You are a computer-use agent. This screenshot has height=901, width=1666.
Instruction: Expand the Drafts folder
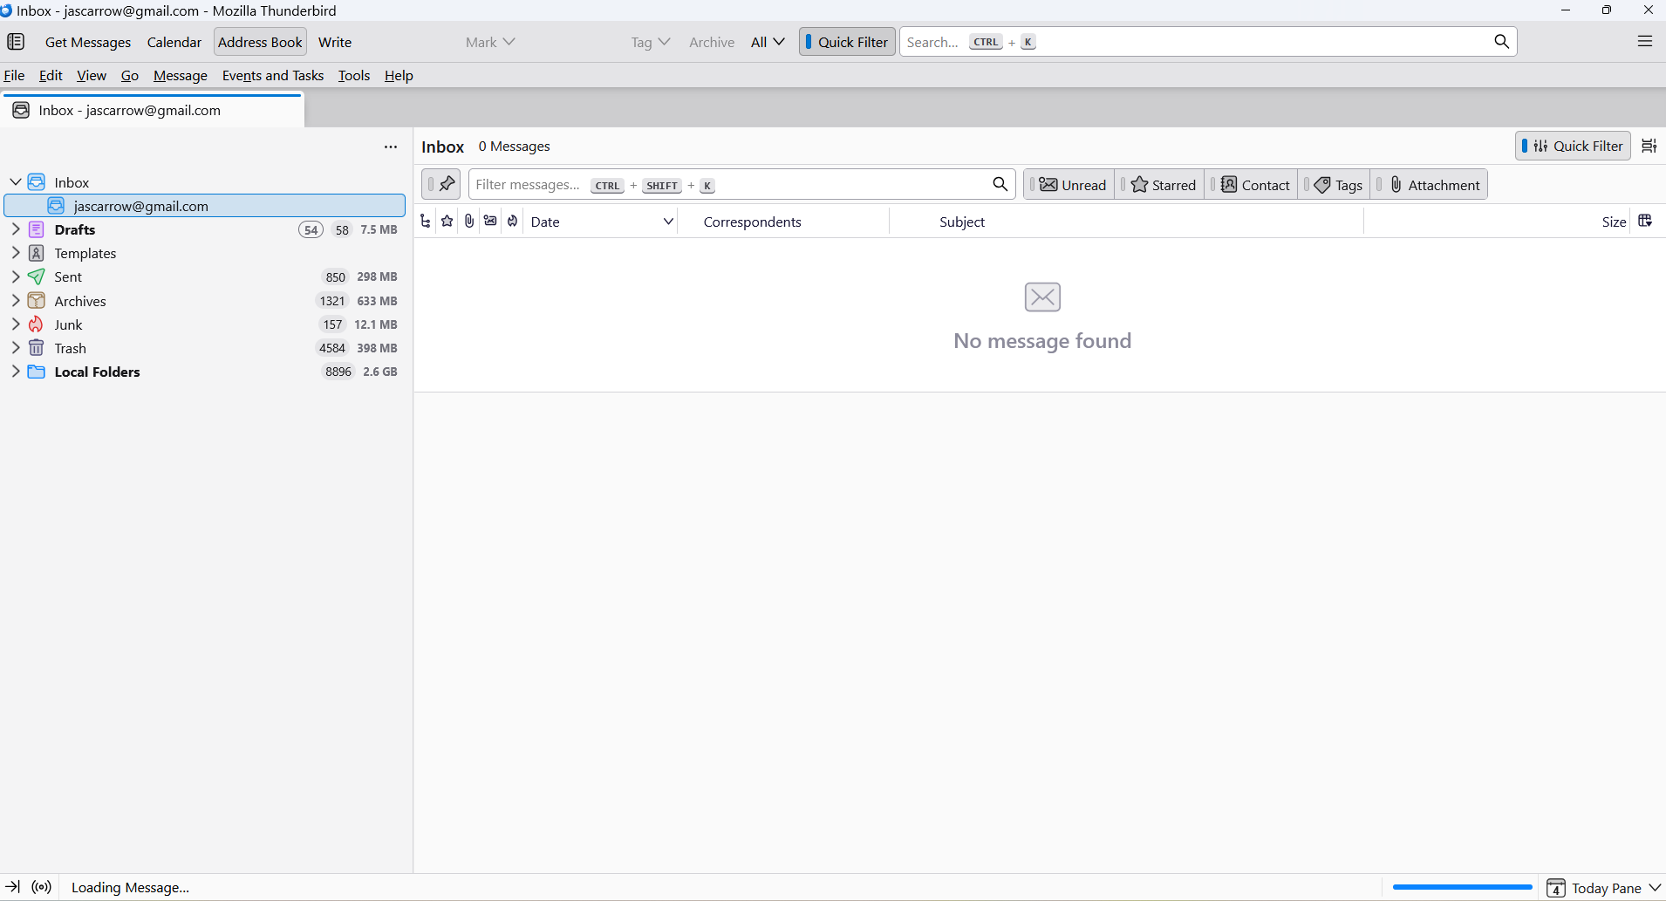tap(16, 229)
